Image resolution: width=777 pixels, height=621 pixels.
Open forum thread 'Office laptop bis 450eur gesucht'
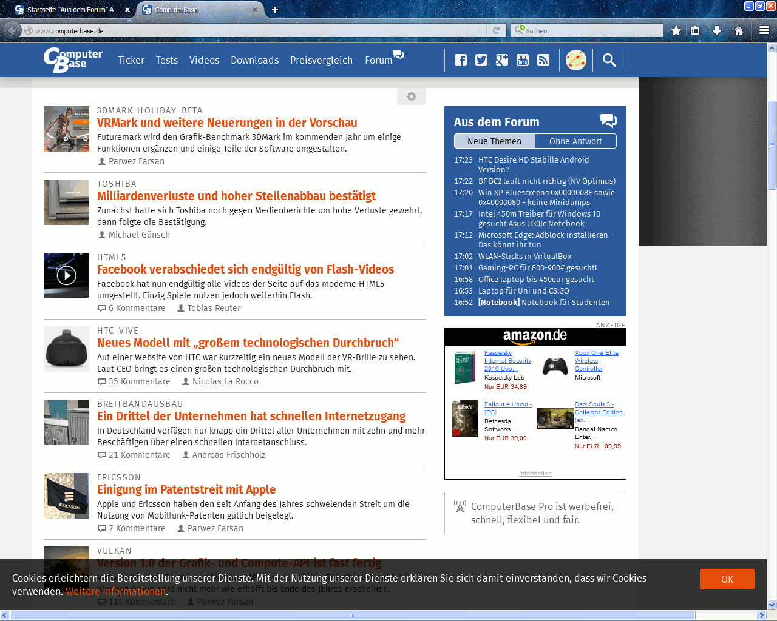pyautogui.click(x=536, y=280)
